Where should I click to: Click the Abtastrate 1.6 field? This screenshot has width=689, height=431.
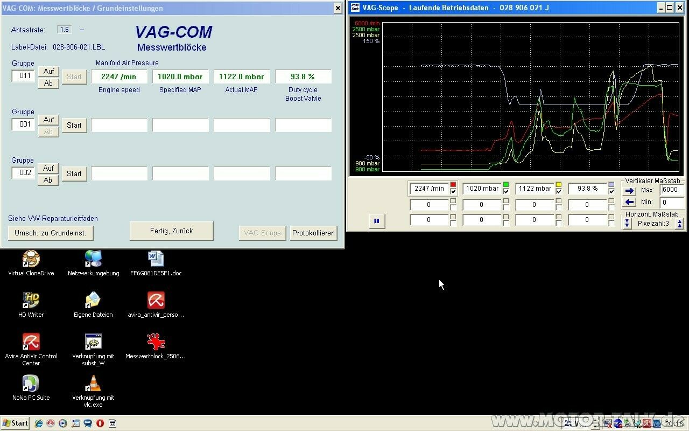coord(65,30)
